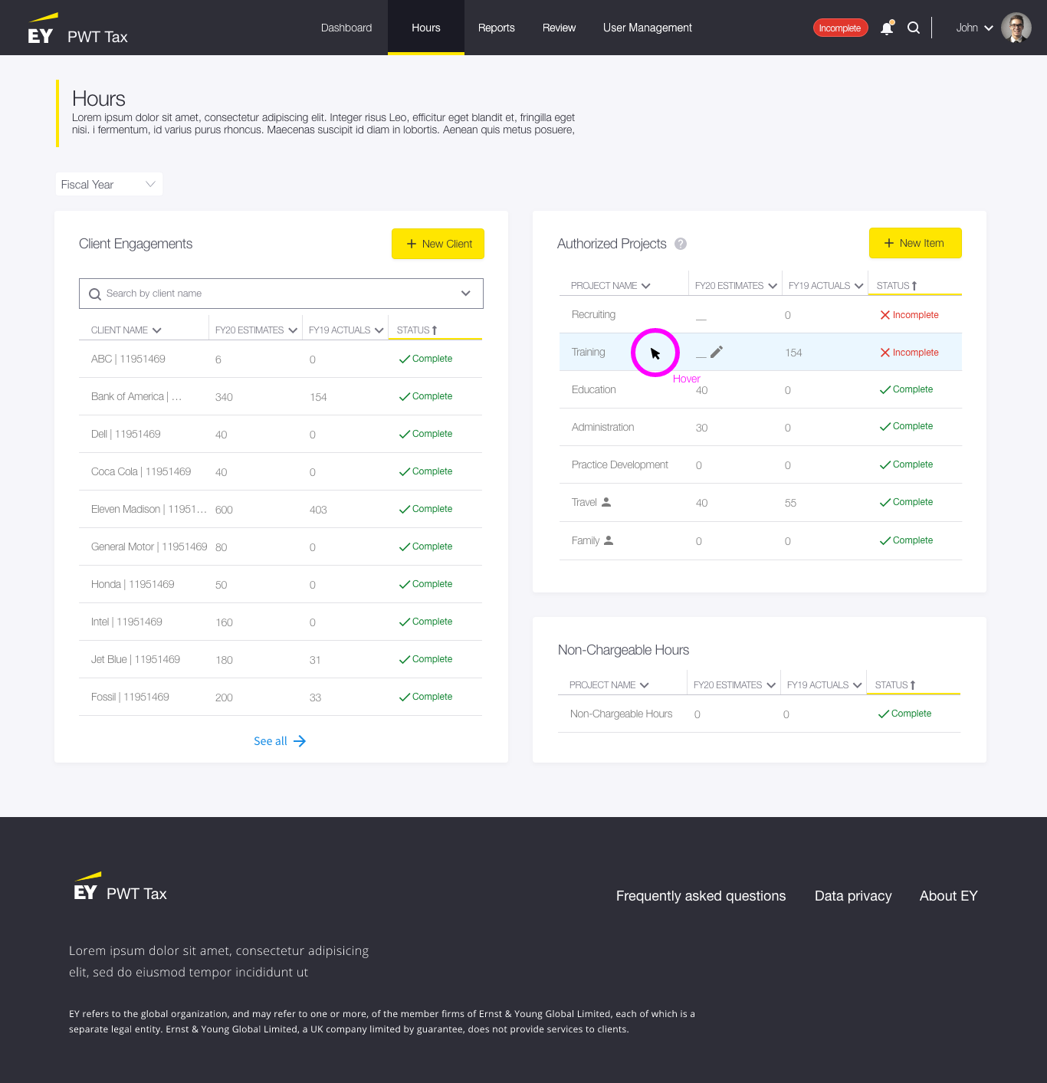Open the John user menu chevron
The height and width of the screenshot is (1083, 1047).
pyautogui.click(x=989, y=28)
